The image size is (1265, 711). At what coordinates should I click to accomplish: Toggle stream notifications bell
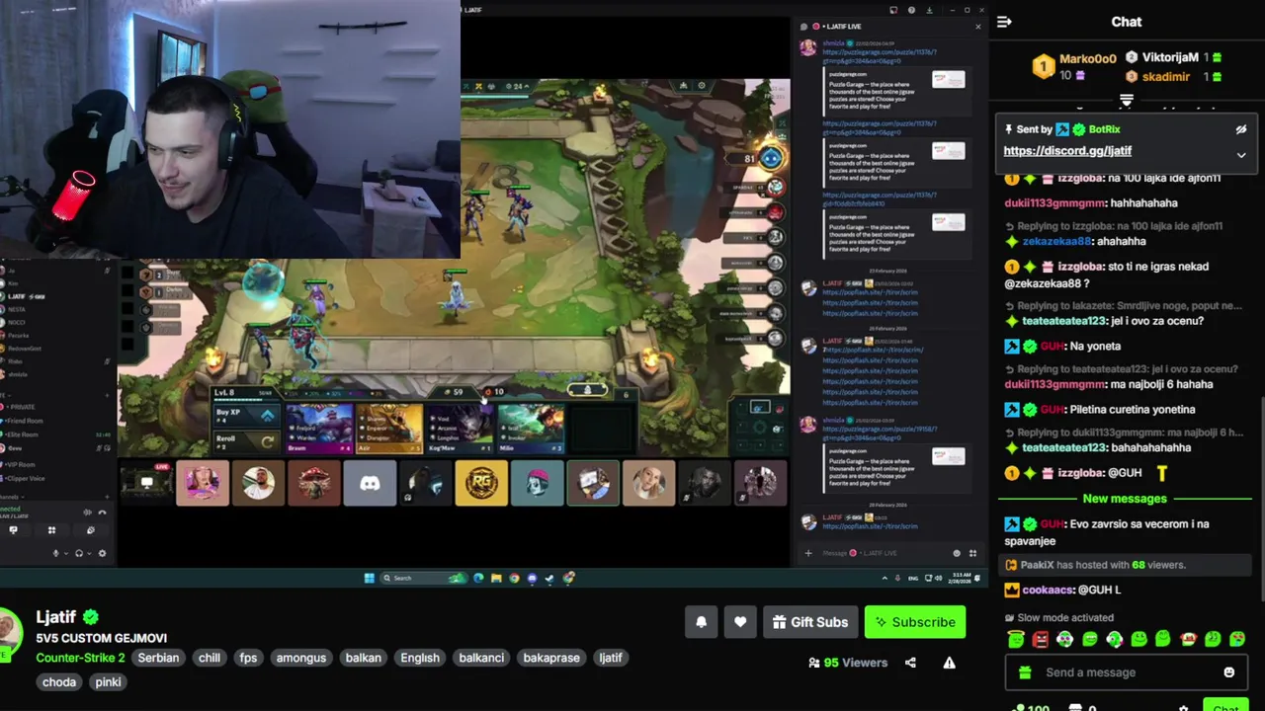[701, 622]
